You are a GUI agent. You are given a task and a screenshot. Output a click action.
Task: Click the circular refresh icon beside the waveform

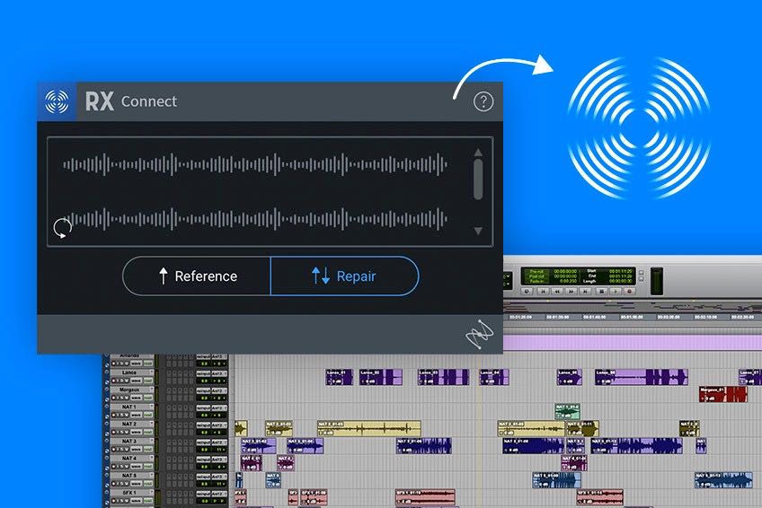coord(62,228)
